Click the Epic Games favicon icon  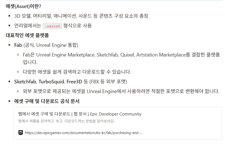click(x=21, y=133)
